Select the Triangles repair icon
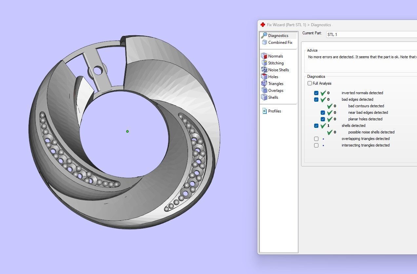Viewport: 417px width, 274px height. coord(264,83)
